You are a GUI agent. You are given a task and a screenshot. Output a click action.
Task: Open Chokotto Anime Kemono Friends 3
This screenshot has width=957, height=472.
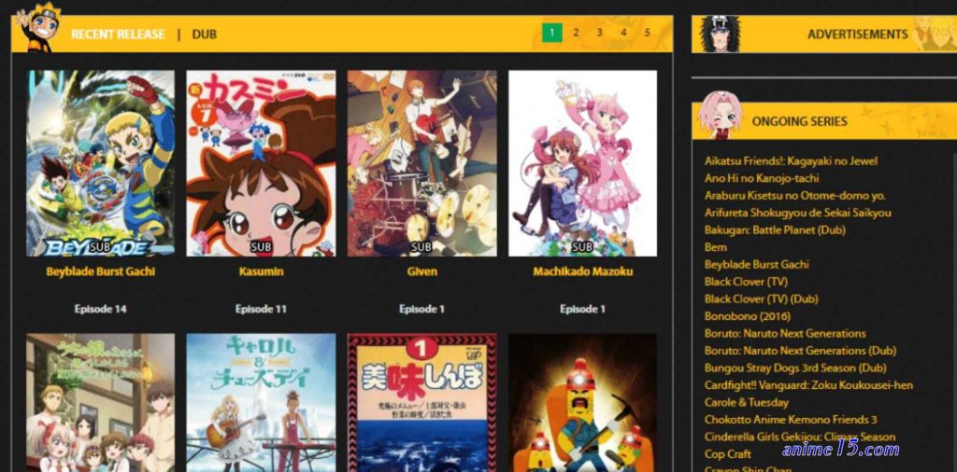tap(791, 420)
